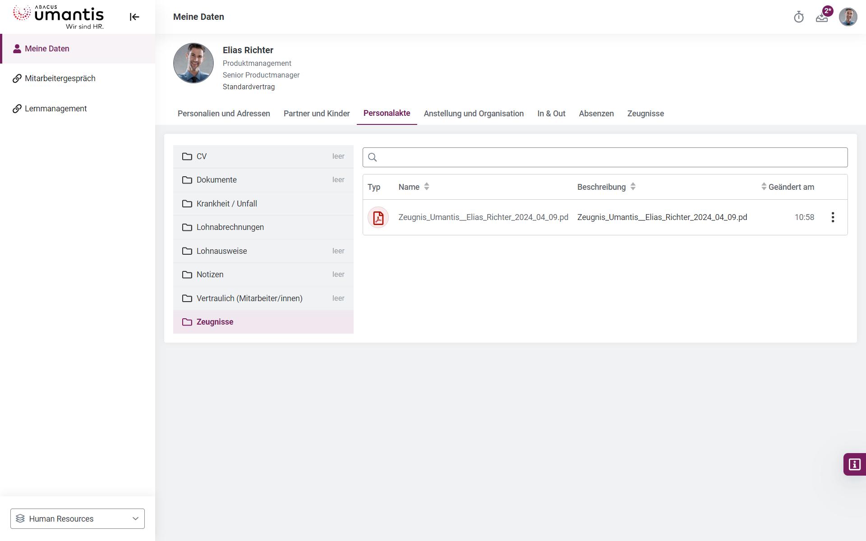The width and height of the screenshot is (866, 541).
Task: Open three-dot menu for Zeugnis file
Action: pos(833,217)
